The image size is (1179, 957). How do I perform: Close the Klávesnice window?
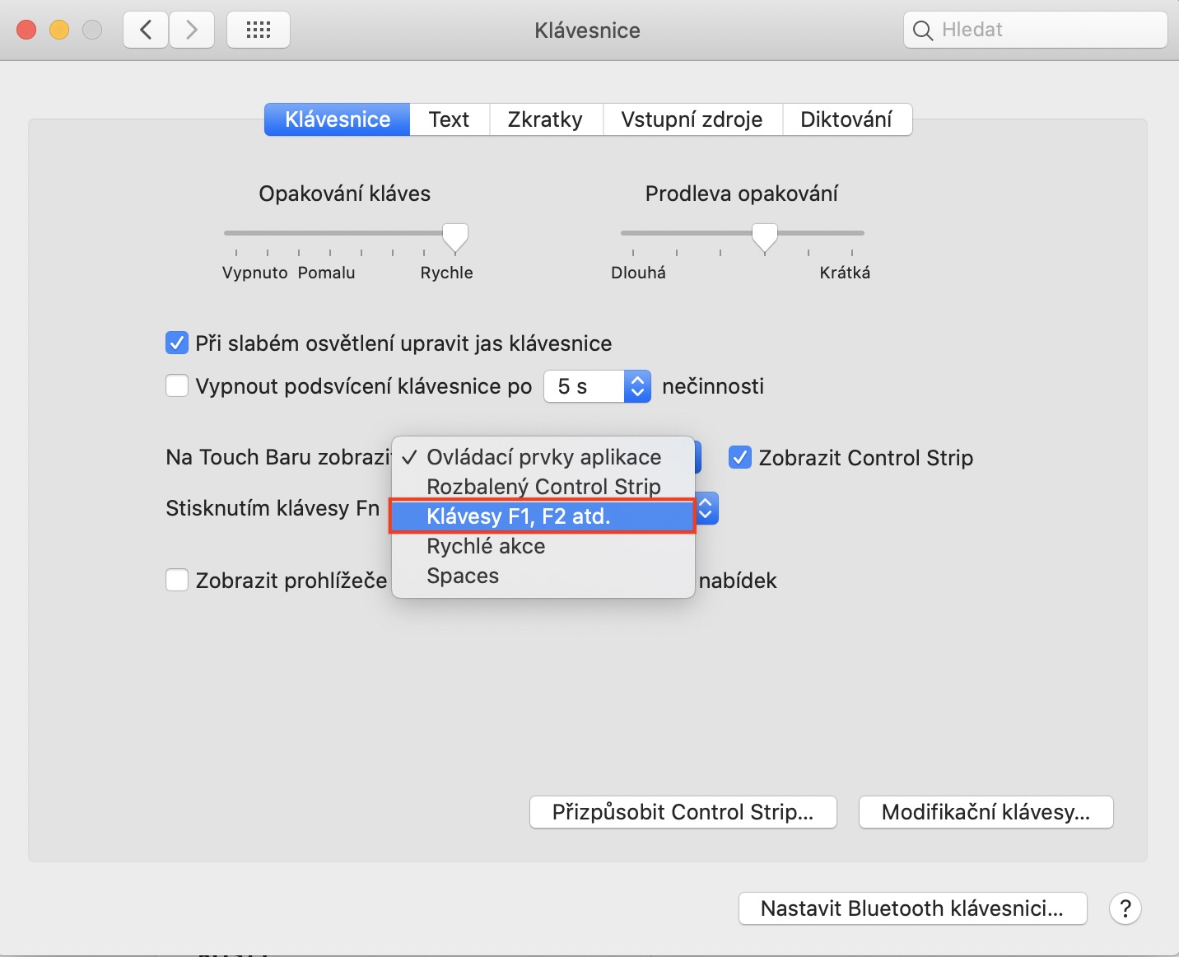26,30
